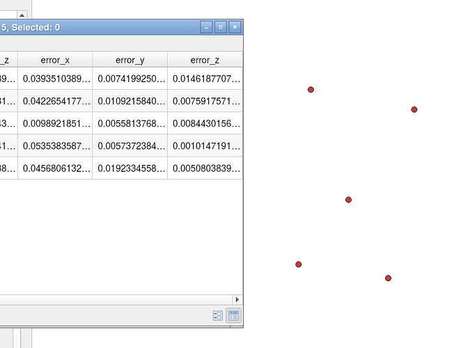The height and width of the screenshot is (348, 454).
Task: Select cell 0.0422654177… in error_x
Action: pyautogui.click(x=55, y=101)
